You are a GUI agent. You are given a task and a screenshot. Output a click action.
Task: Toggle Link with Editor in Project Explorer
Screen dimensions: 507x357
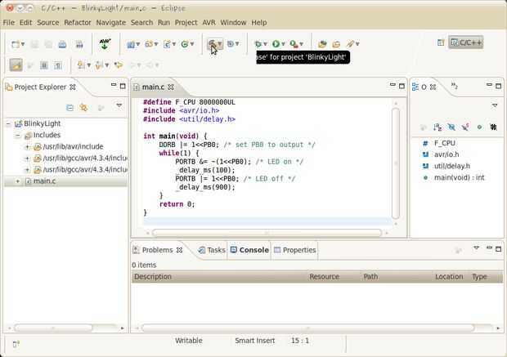[84, 107]
